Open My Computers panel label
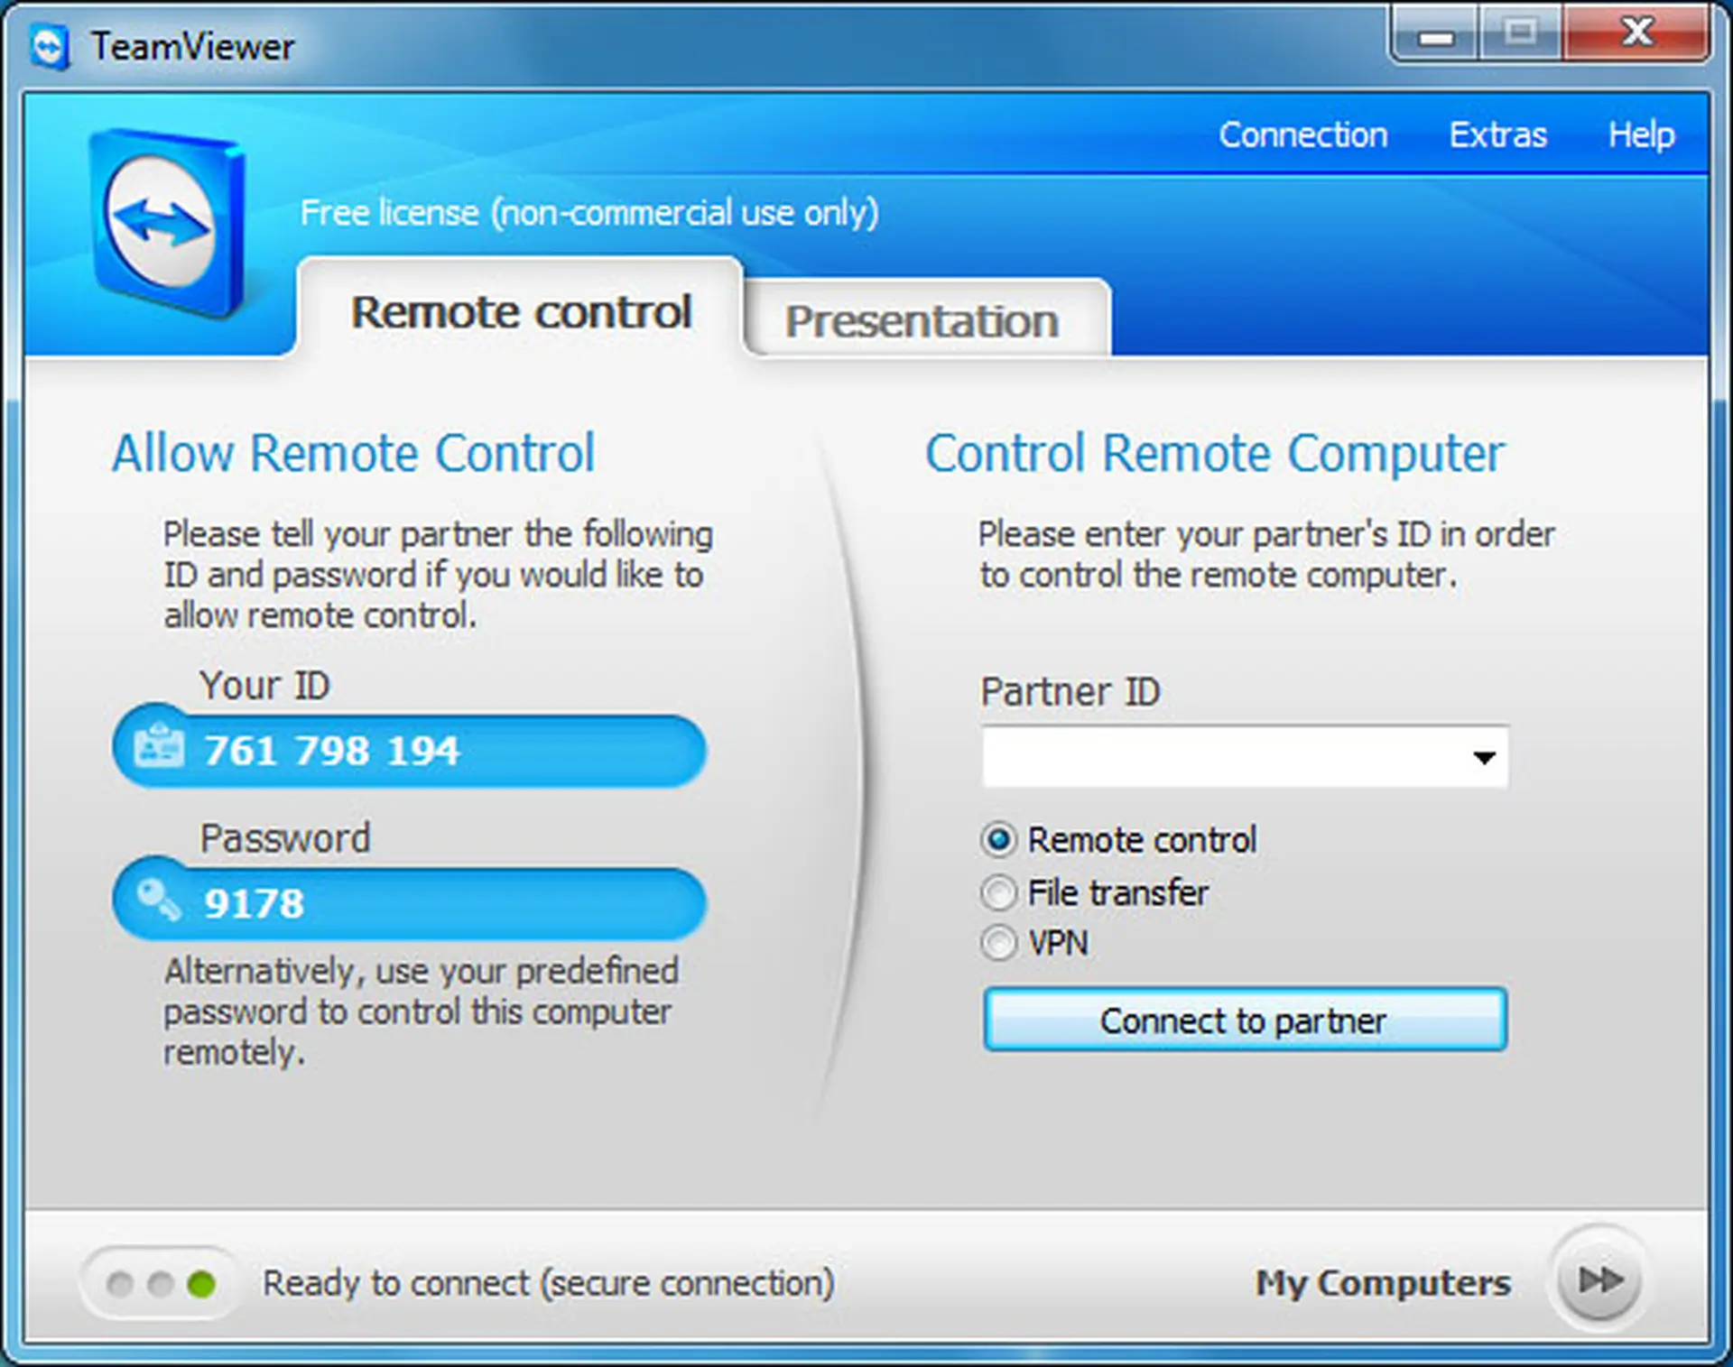1733x1367 pixels. (1383, 1282)
